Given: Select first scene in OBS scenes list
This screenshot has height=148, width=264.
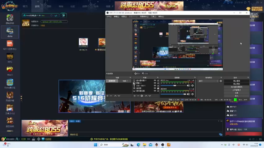Looking at the screenshot, I should (112, 81).
